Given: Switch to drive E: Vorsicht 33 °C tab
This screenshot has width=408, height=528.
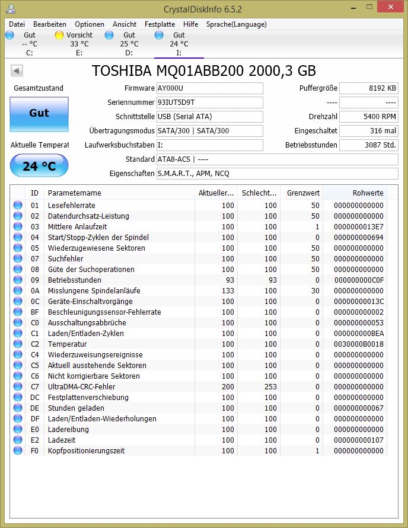Looking at the screenshot, I should [x=79, y=44].
